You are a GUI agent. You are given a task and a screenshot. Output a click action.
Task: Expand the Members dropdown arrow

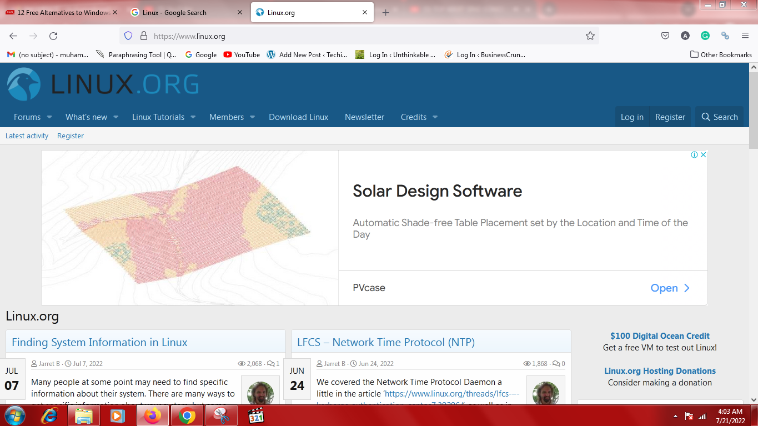click(x=252, y=117)
